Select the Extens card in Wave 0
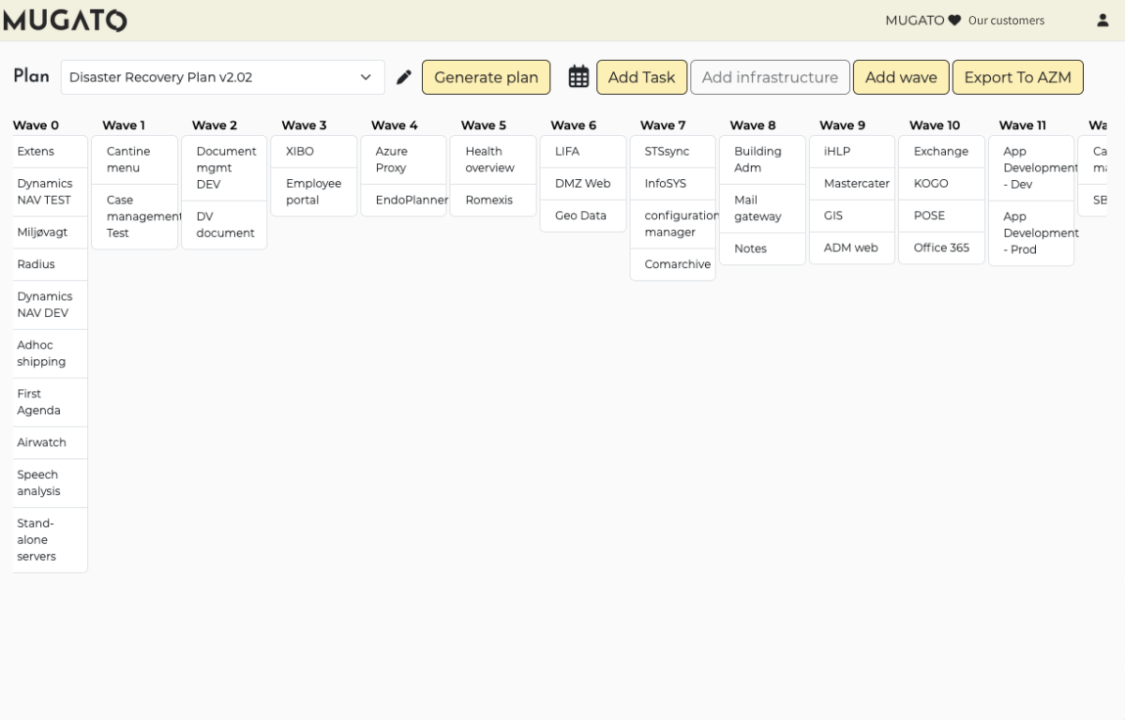The width and height of the screenshot is (1125, 720). point(51,152)
